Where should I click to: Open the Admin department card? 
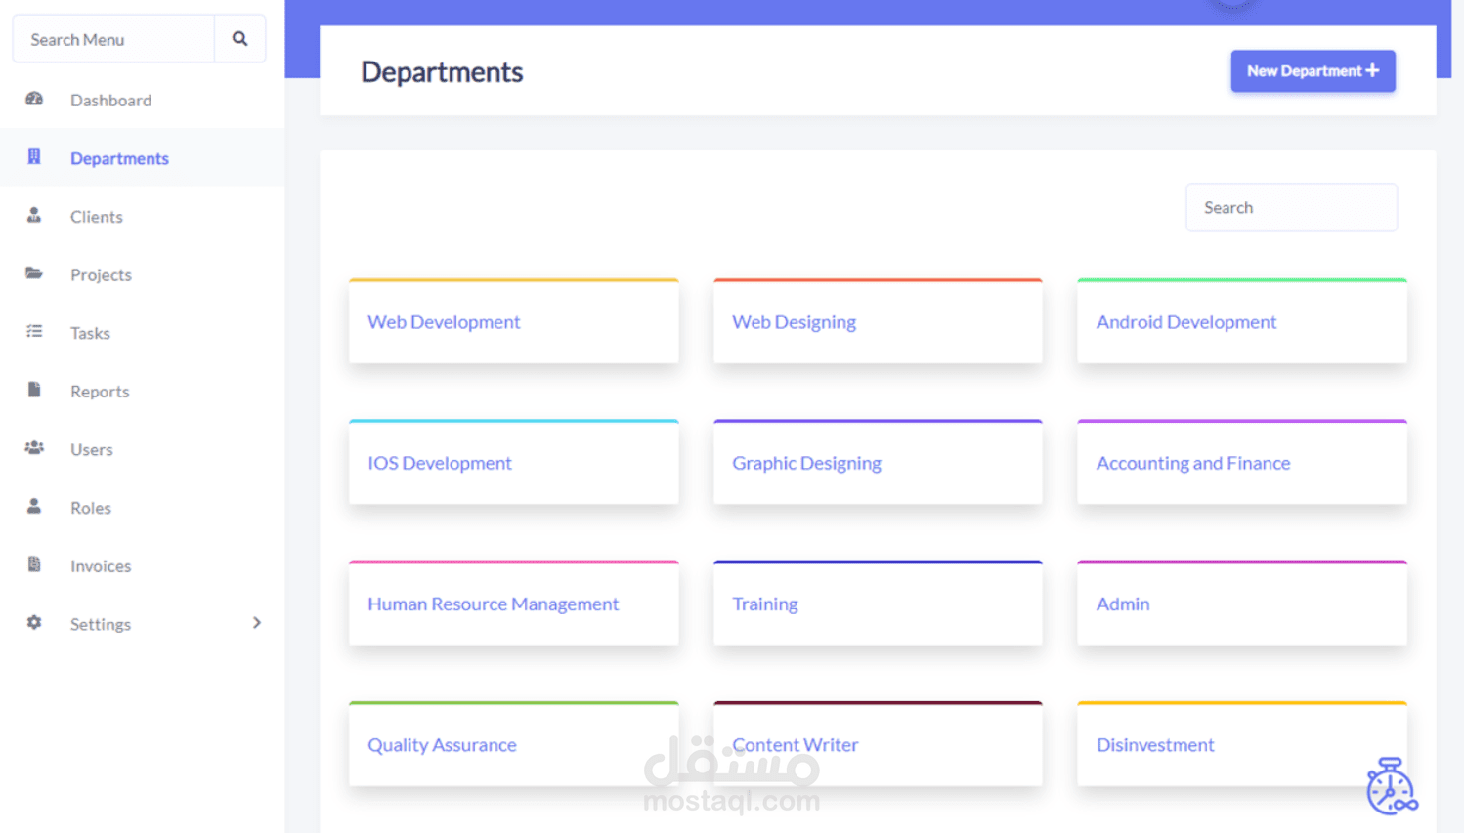[x=1241, y=603]
